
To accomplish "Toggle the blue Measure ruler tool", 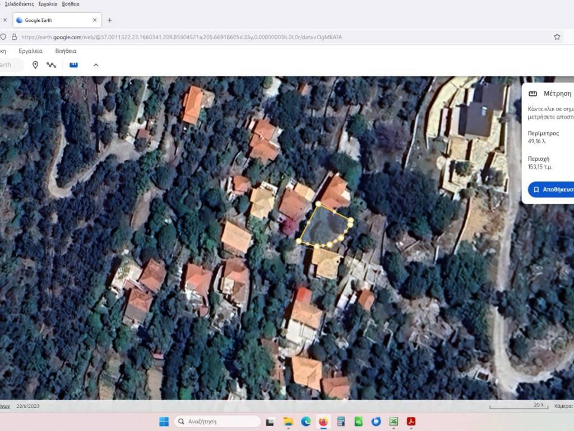I will 73,65.
